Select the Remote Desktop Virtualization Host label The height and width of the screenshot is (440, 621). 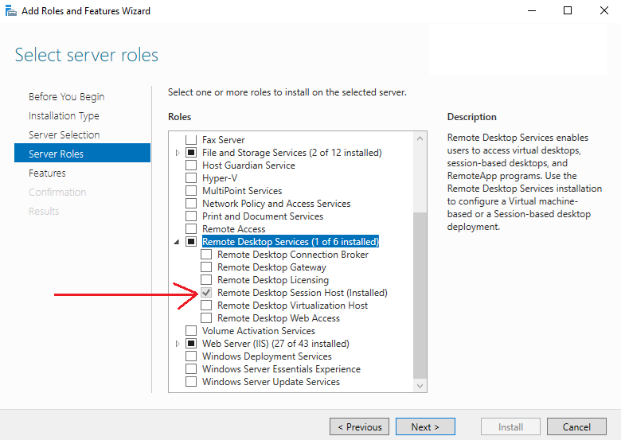pos(292,306)
